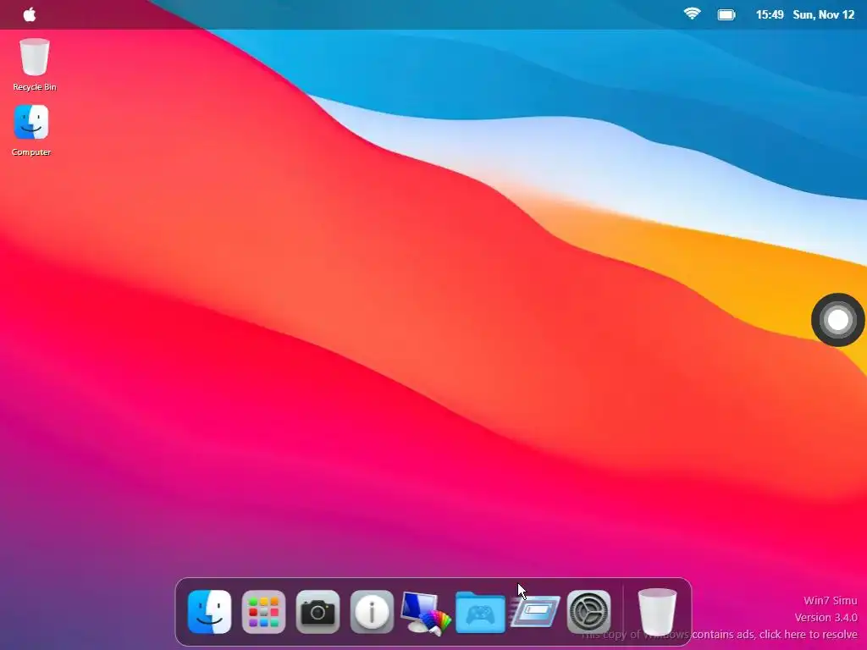Click the Version 3.4.0 text

[826, 617]
